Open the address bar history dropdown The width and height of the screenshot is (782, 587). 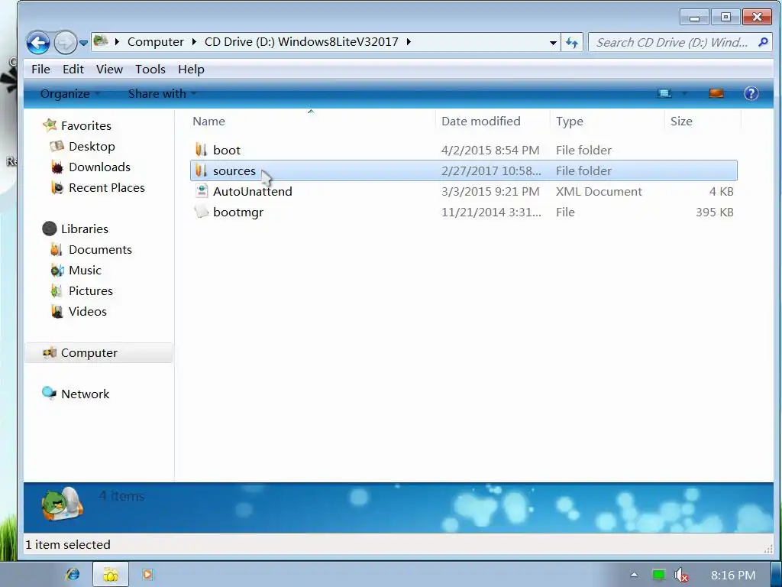[553, 43]
